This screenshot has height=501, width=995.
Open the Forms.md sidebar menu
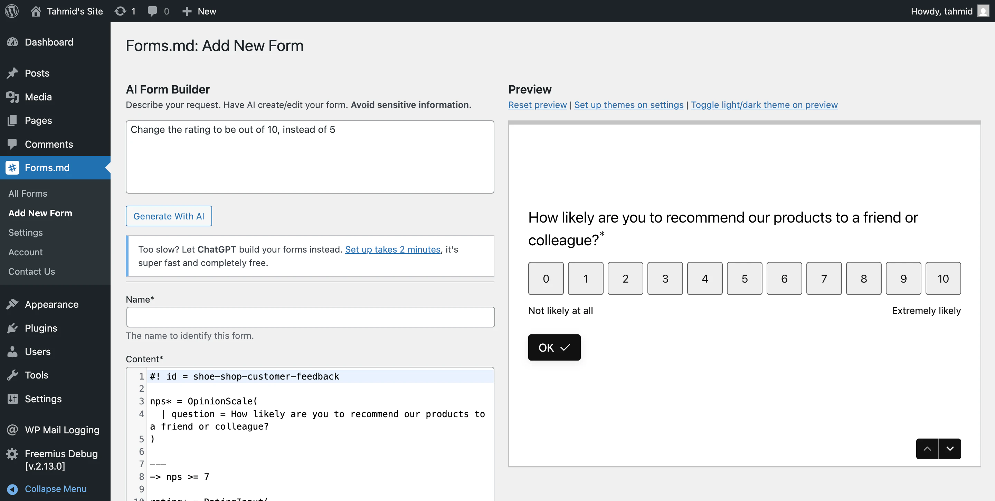(x=55, y=168)
